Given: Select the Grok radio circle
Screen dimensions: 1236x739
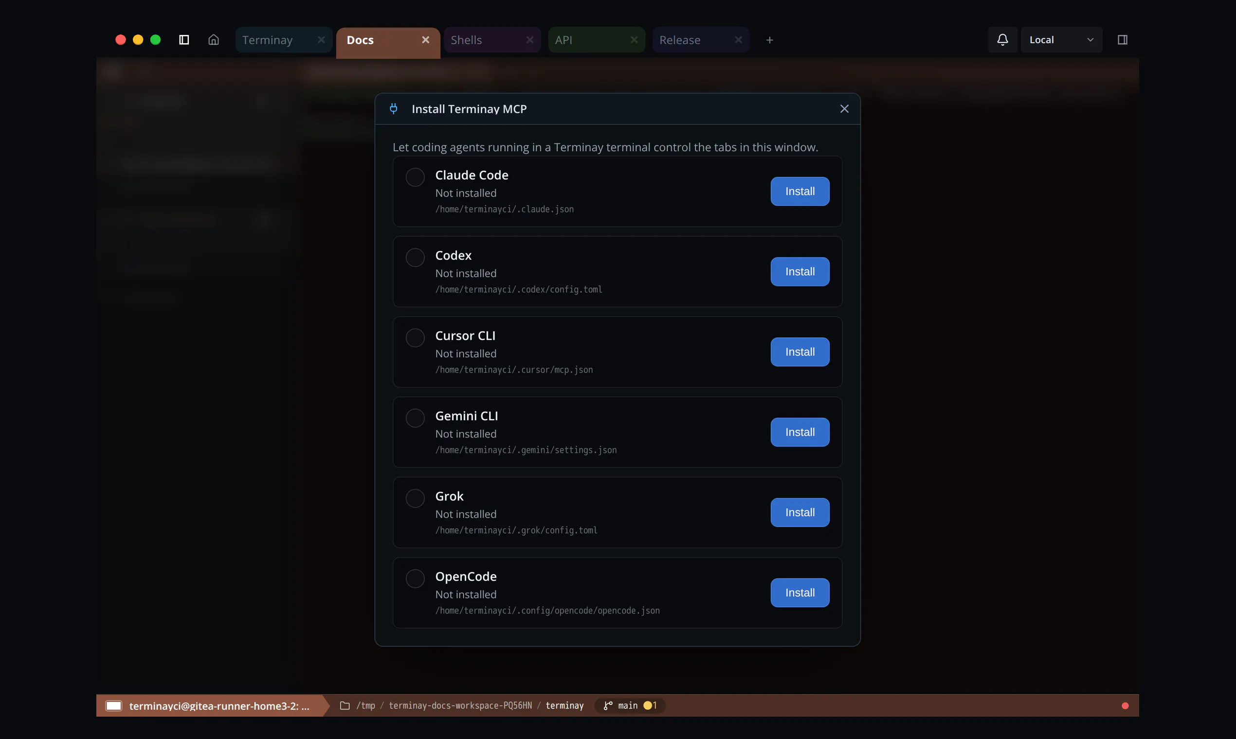Looking at the screenshot, I should click(415, 498).
